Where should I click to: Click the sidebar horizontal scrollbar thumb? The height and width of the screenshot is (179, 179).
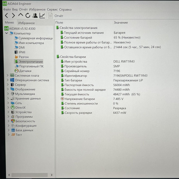pyautogui.click(x=30, y=175)
